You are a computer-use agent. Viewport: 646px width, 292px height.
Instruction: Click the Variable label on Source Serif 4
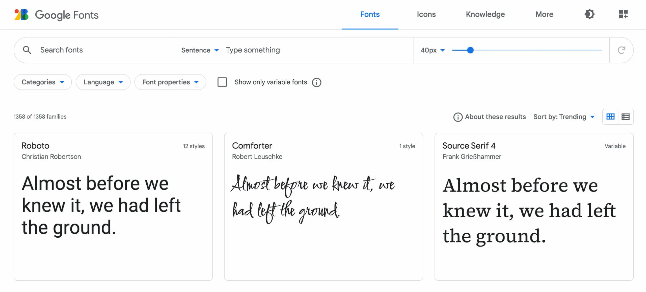coord(615,146)
